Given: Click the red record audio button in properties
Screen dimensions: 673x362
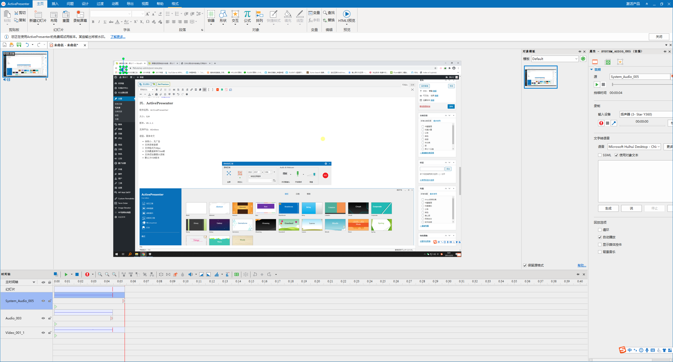Looking at the screenshot, I should (x=601, y=123).
